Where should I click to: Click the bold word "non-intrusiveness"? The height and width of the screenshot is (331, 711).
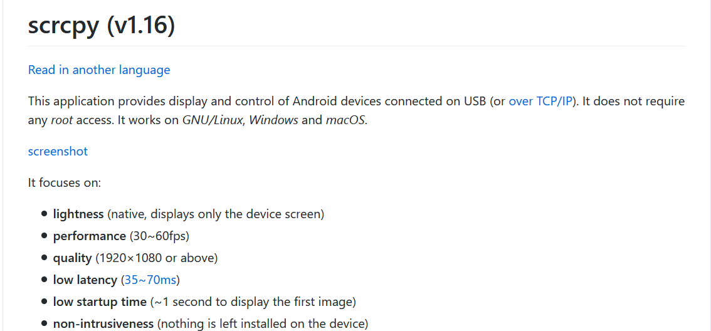[x=103, y=323]
